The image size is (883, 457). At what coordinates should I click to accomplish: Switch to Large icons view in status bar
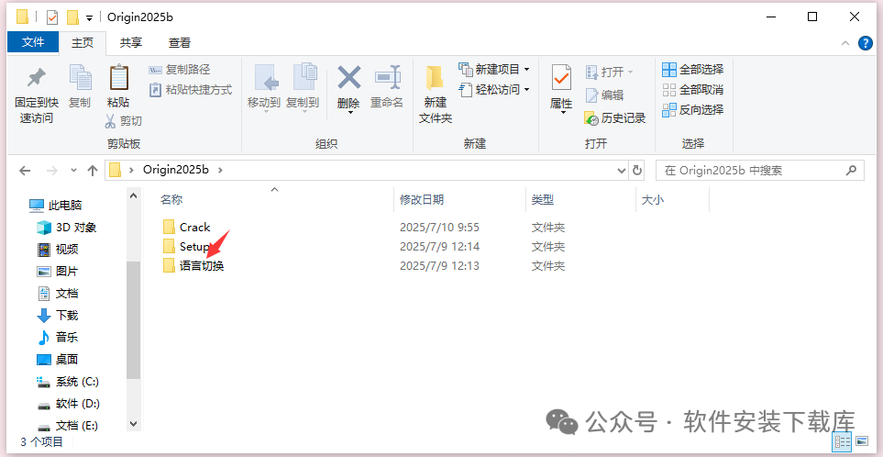tap(862, 440)
